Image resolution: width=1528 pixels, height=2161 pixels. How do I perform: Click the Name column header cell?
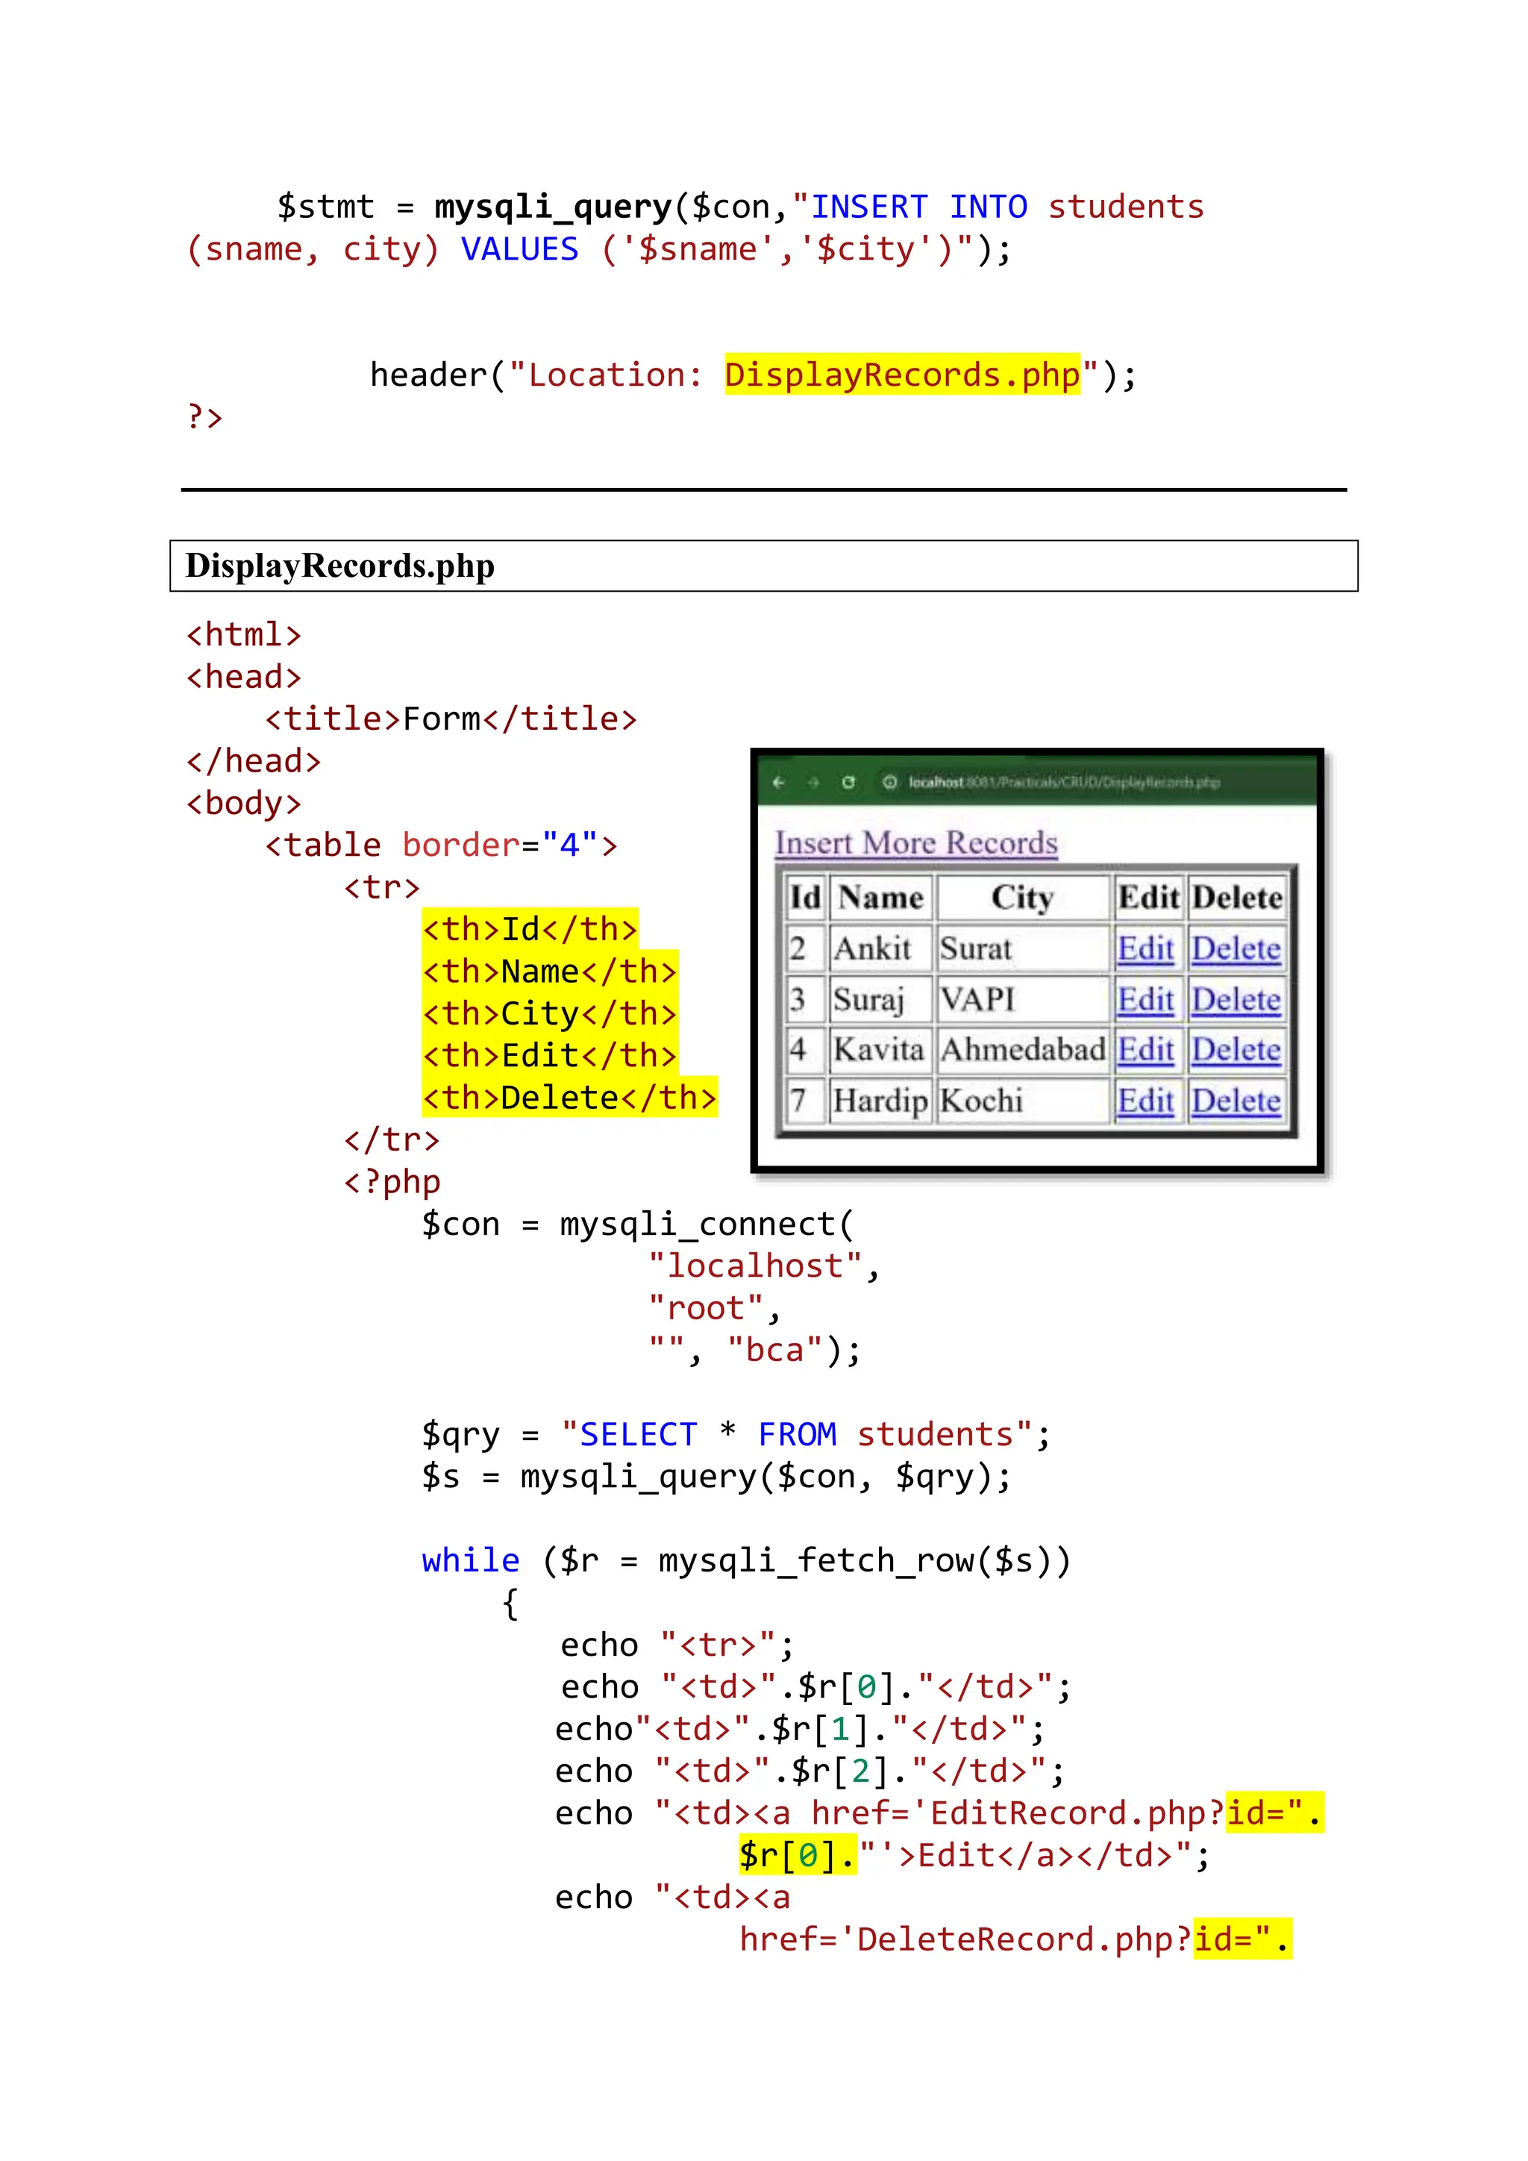click(880, 897)
